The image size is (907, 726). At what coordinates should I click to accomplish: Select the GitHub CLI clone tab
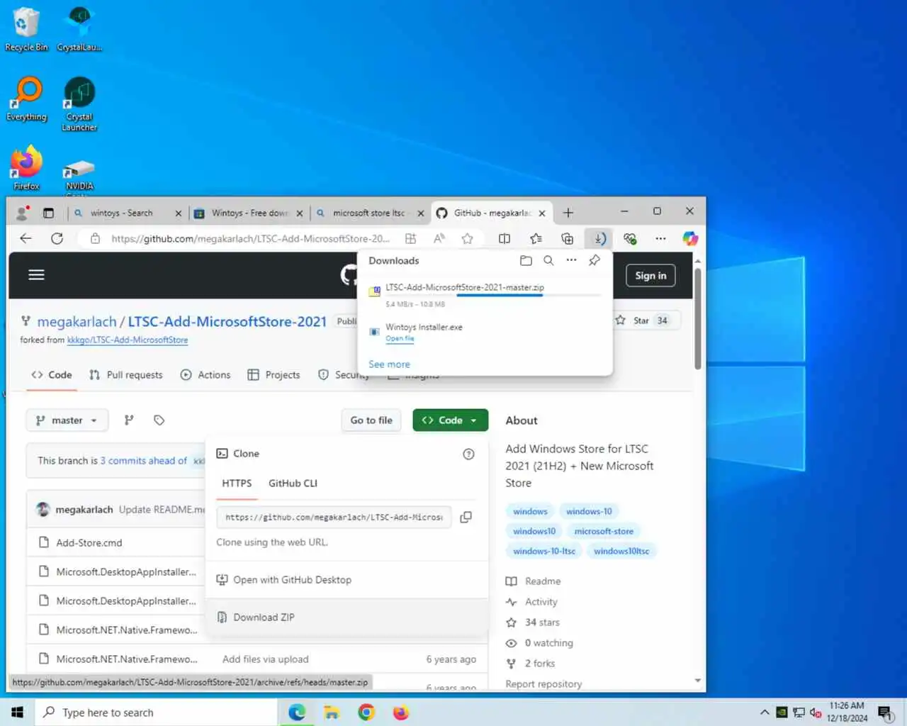click(293, 484)
